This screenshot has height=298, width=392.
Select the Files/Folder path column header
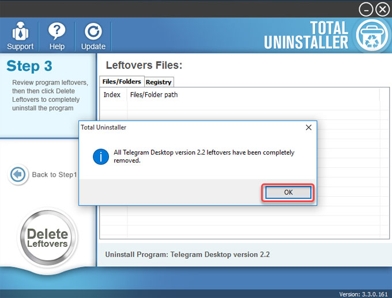pyautogui.click(x=154, y=95)
